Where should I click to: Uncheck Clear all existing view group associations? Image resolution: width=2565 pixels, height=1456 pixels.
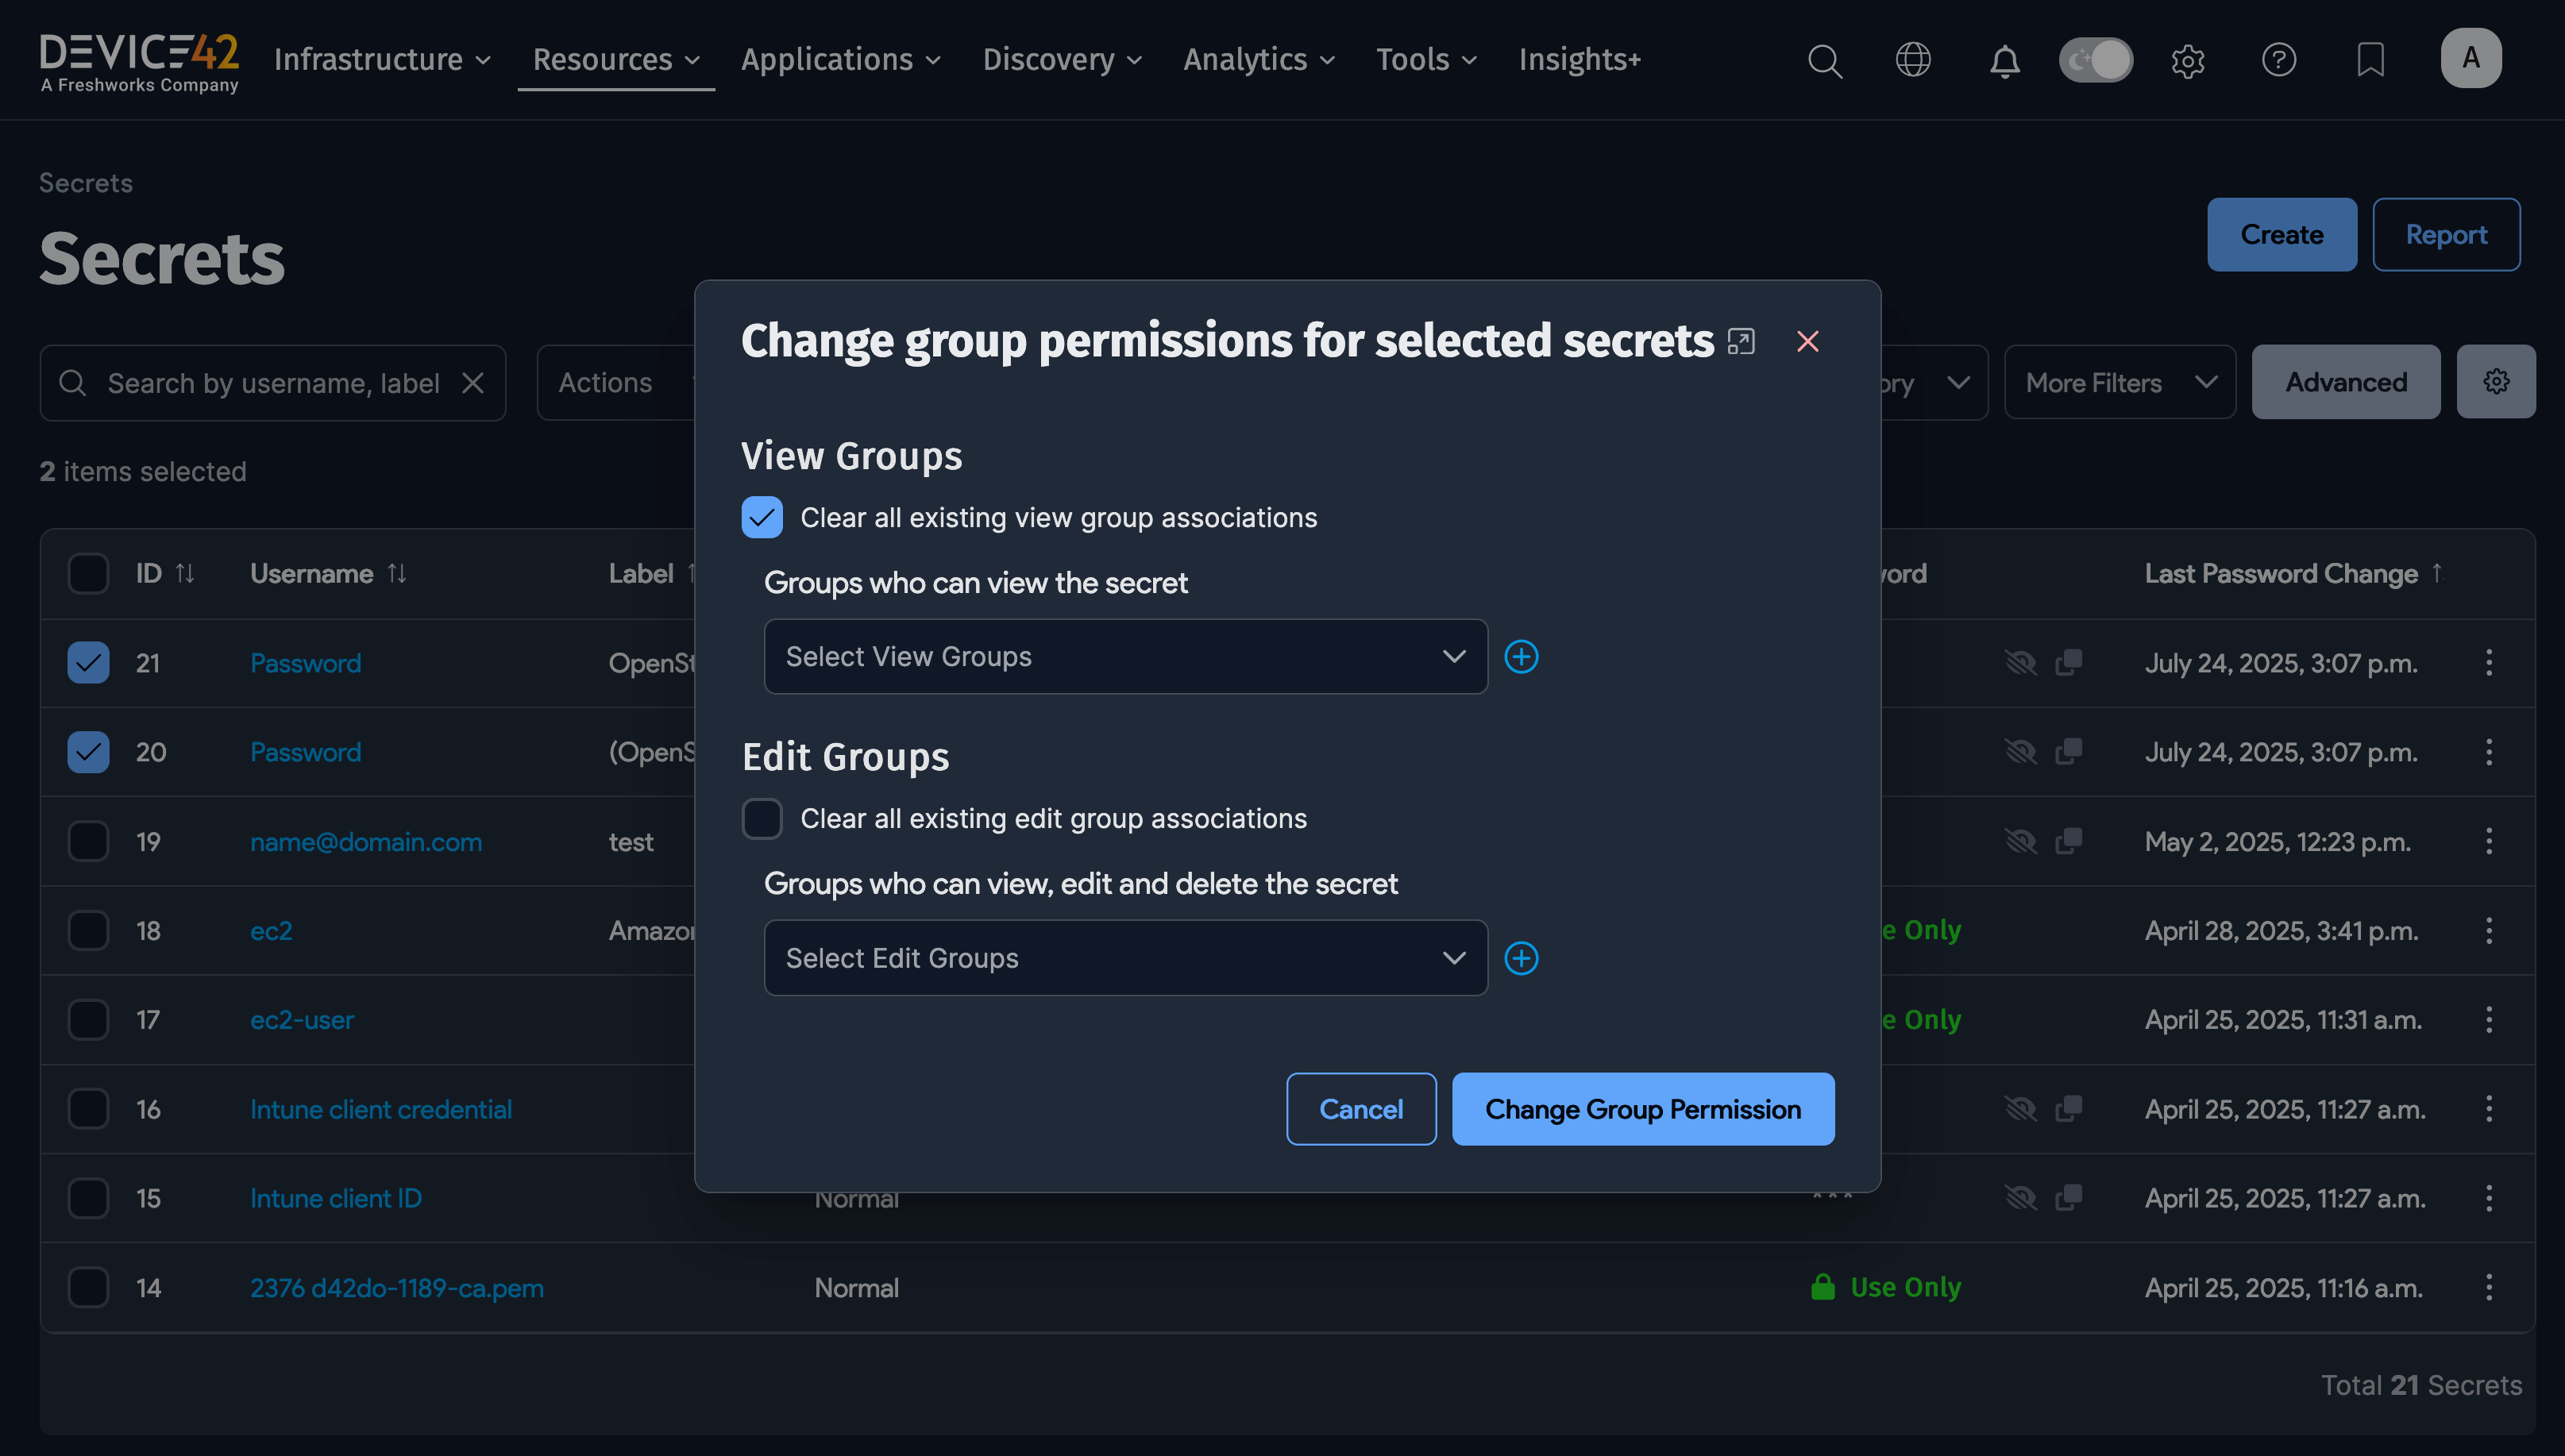pyautogui.click(x=762, y=518)
